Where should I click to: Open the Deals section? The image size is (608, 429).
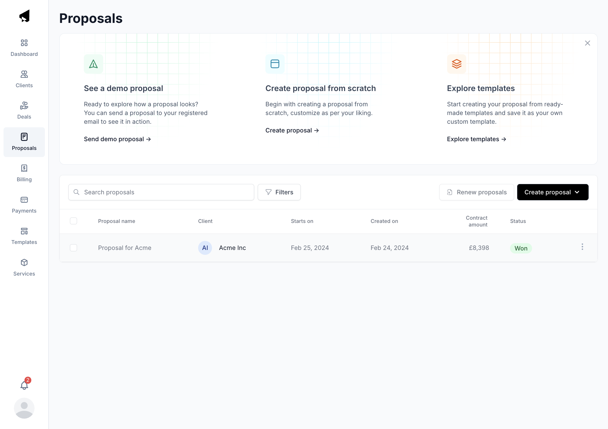point(24,111)
